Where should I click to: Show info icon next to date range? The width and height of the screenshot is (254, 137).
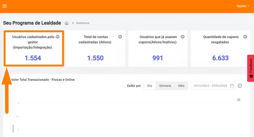pos(240,86)
